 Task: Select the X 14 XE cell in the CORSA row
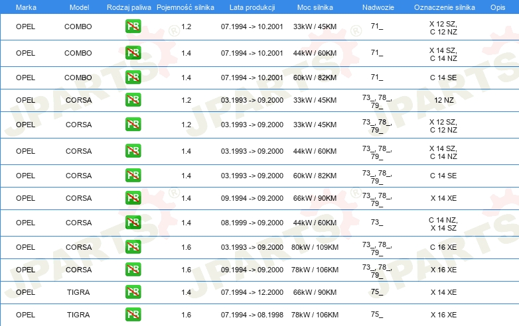click(x=443, y=198)
